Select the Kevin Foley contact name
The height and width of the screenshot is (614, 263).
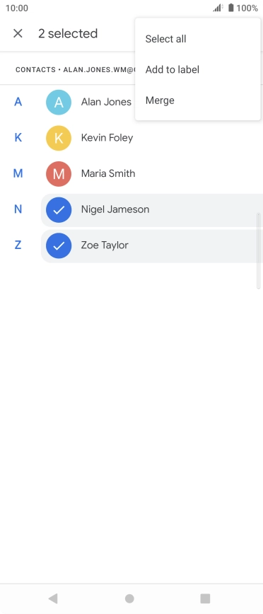(x=107, y=138)
